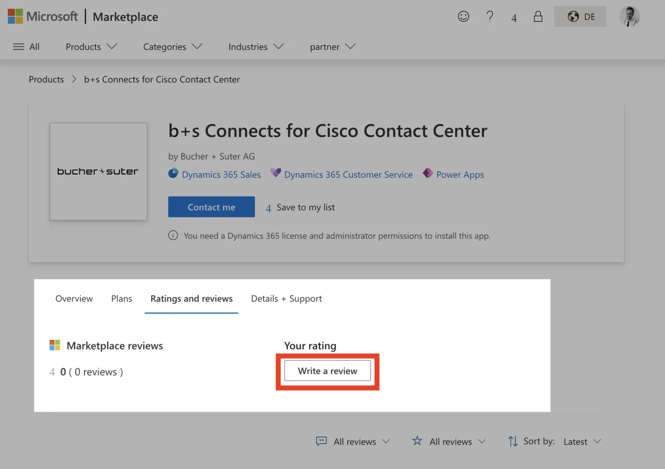
Task: Click the by Bucher + Suter AG text
Action: point(211,156)
